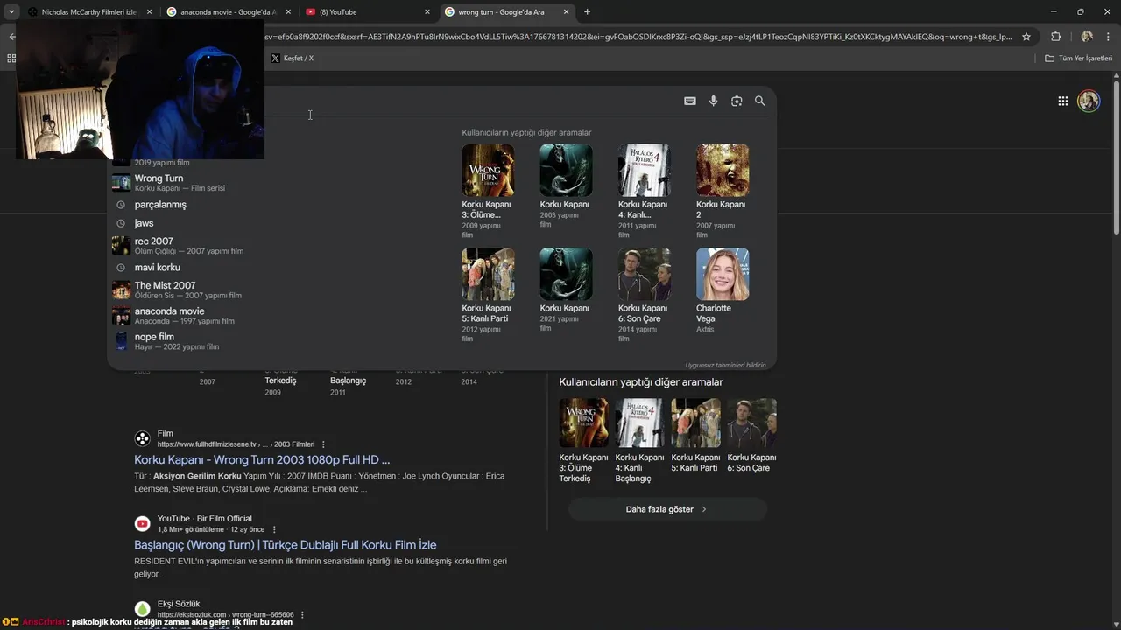Click the Ekşi Sözlük site favicon
1121x630 pixels.
[x=142, y=609]
